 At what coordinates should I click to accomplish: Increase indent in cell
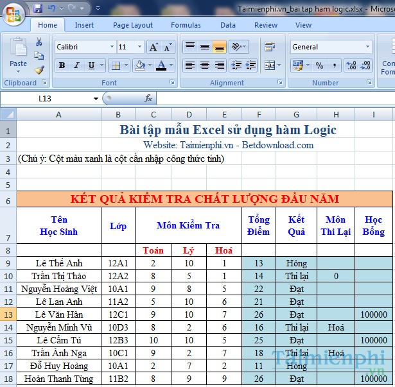point(250,65)
